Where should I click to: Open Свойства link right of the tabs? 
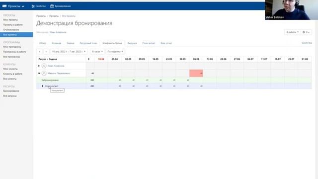pyautogui.click(x=307, y=43)
